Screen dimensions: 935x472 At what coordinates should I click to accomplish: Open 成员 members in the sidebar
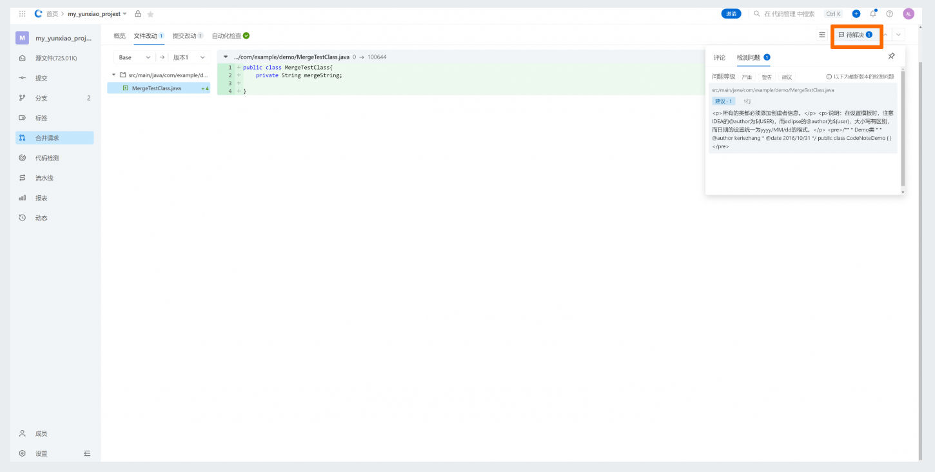55,433
